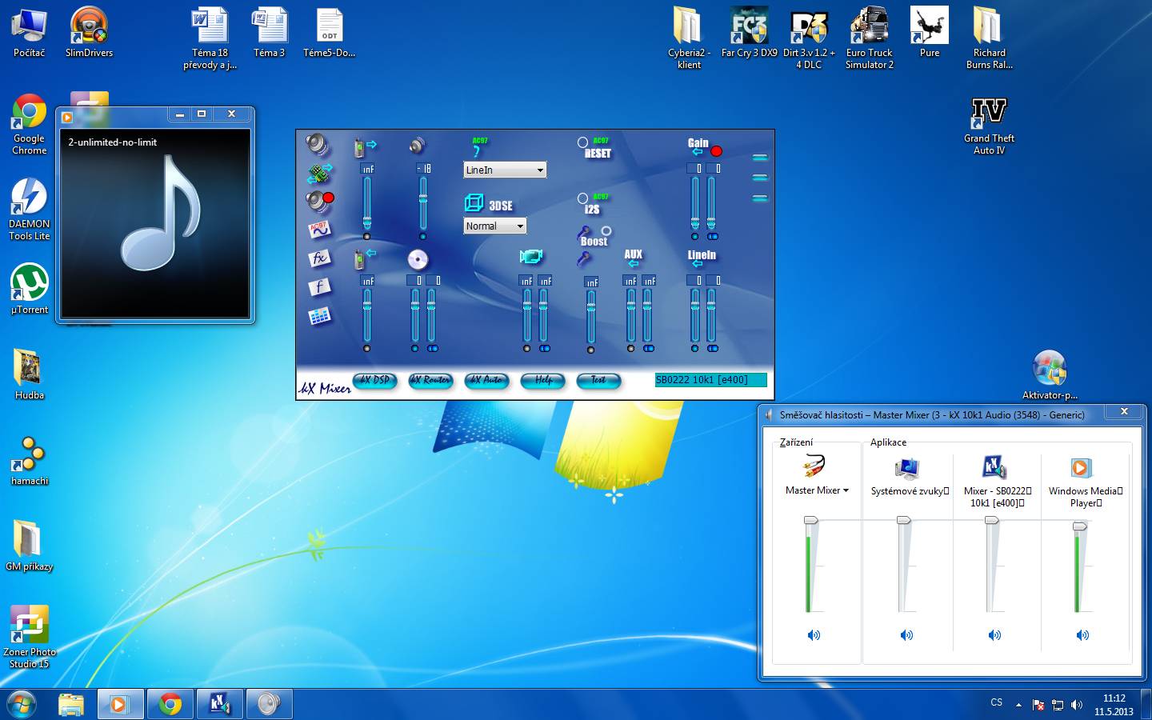Select the AC97 I2S radio button
1152x720 pixels.
pos(582,198)
